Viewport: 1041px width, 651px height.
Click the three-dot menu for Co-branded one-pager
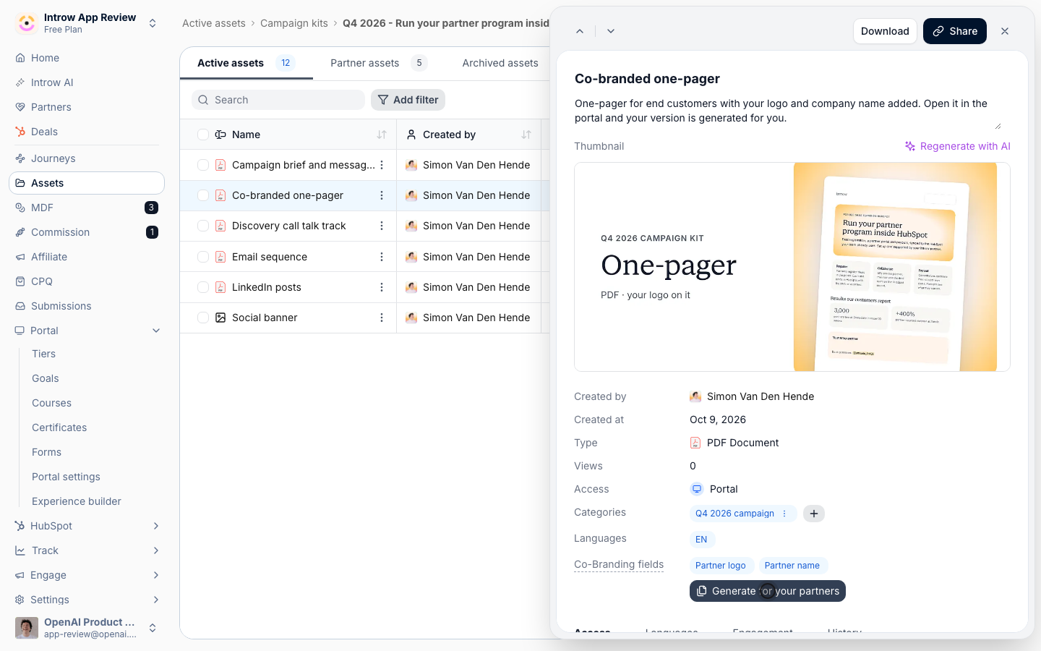pos(382,195)
